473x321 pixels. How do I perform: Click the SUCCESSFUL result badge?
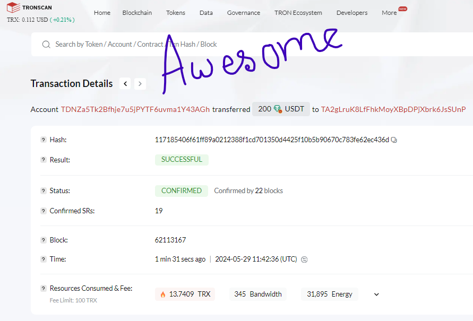pyautogui.click(x=182, y=160)
